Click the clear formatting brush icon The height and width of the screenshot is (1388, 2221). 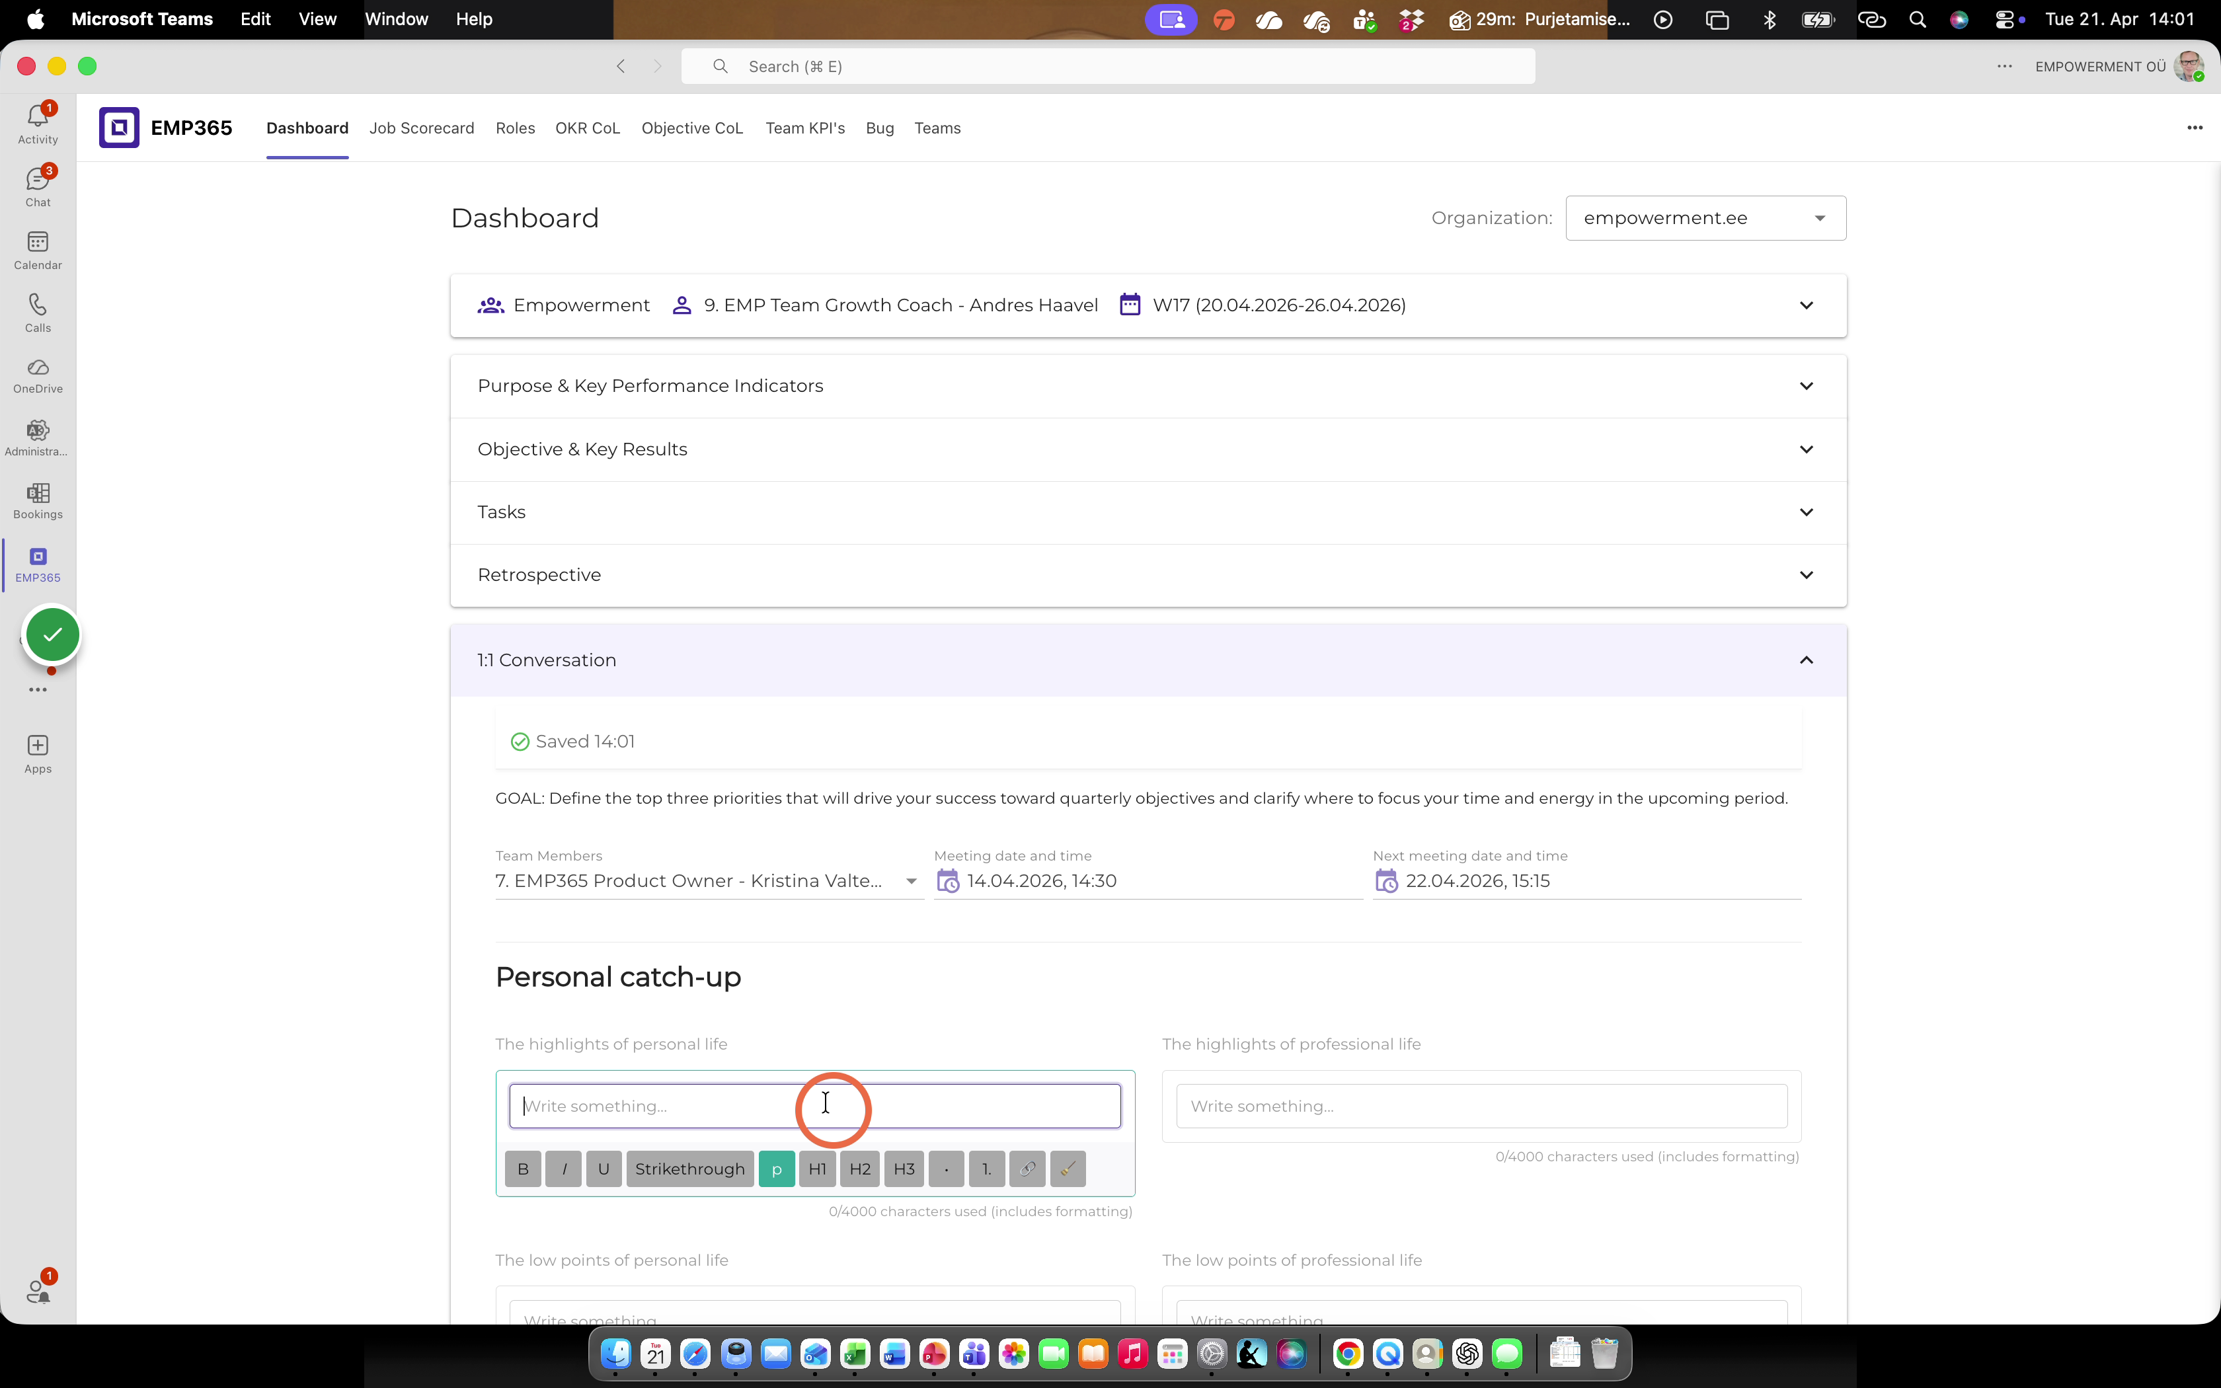point(1068,1169)
